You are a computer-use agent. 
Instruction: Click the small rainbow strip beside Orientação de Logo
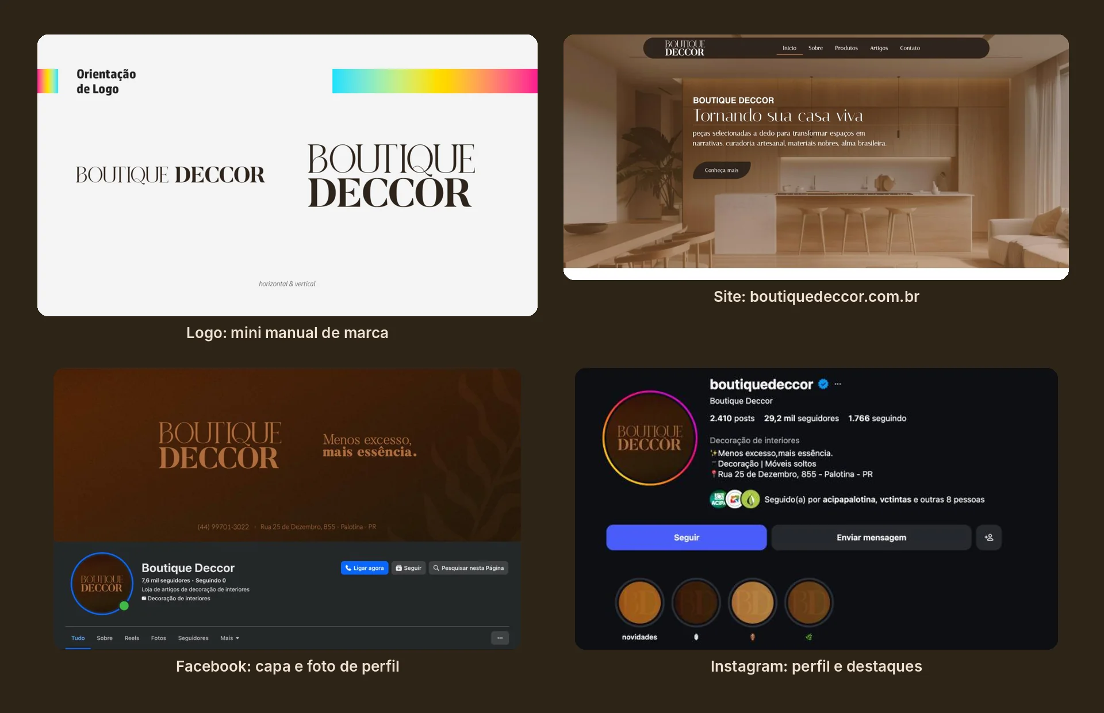pos(48,81)
